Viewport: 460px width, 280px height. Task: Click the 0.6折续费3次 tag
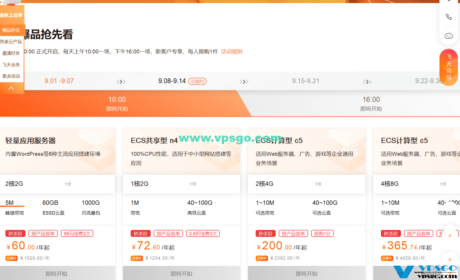203,234
